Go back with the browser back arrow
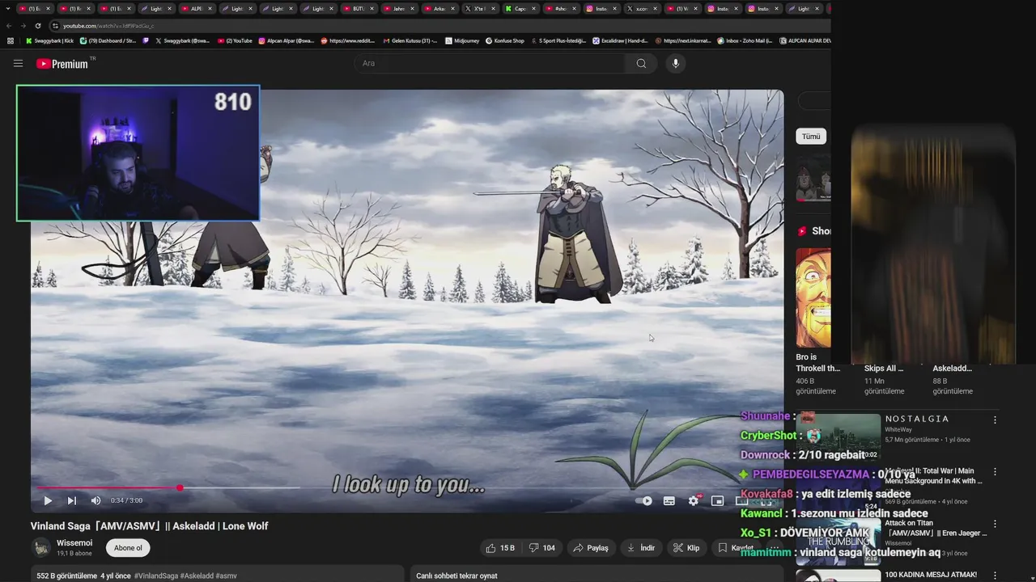This screenshot has height=582, width=1036. pyautogui.click(x=9, y=26)
